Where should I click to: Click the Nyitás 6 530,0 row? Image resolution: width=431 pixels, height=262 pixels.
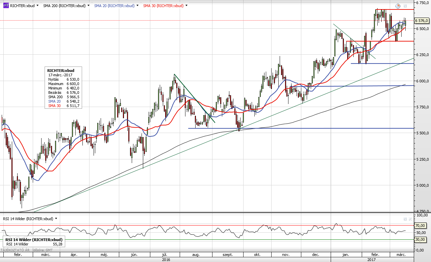pyautogui.click(x=64, y=79)
